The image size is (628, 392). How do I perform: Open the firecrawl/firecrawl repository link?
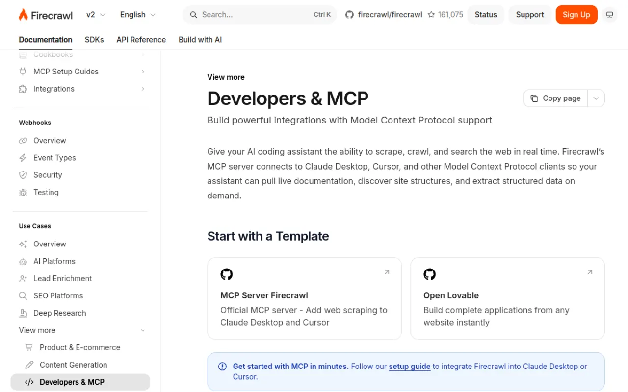tap(390, 15)
